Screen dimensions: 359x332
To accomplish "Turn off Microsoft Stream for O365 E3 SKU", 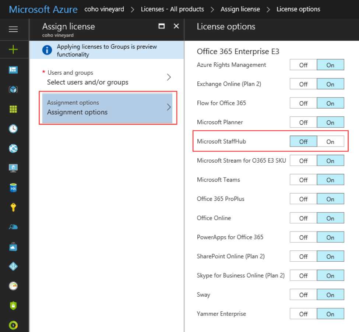I will click(303, 160).
